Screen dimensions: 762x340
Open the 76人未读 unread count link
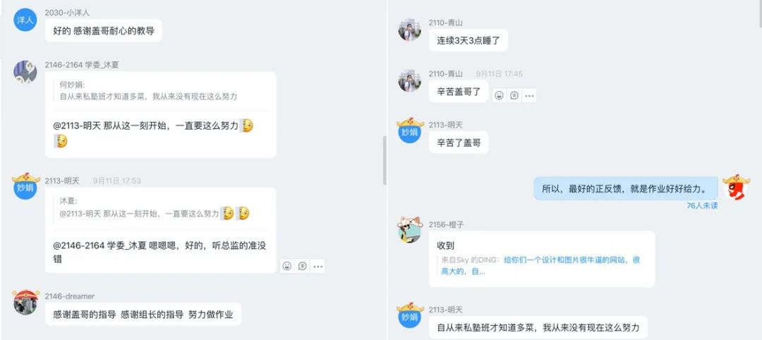pos(702,205)
